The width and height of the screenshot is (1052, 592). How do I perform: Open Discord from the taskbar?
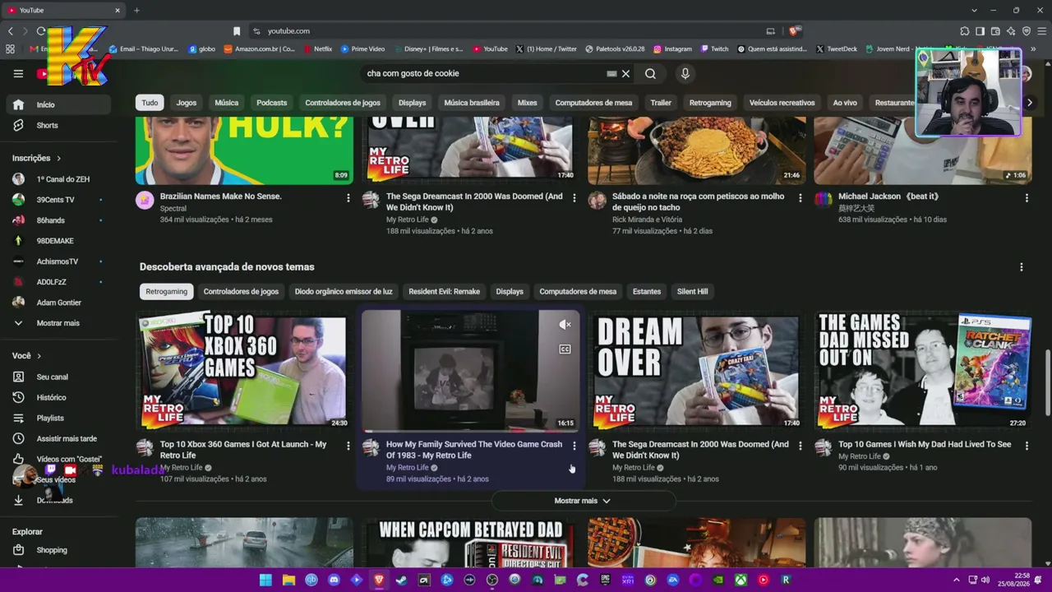tap(334, 580)
